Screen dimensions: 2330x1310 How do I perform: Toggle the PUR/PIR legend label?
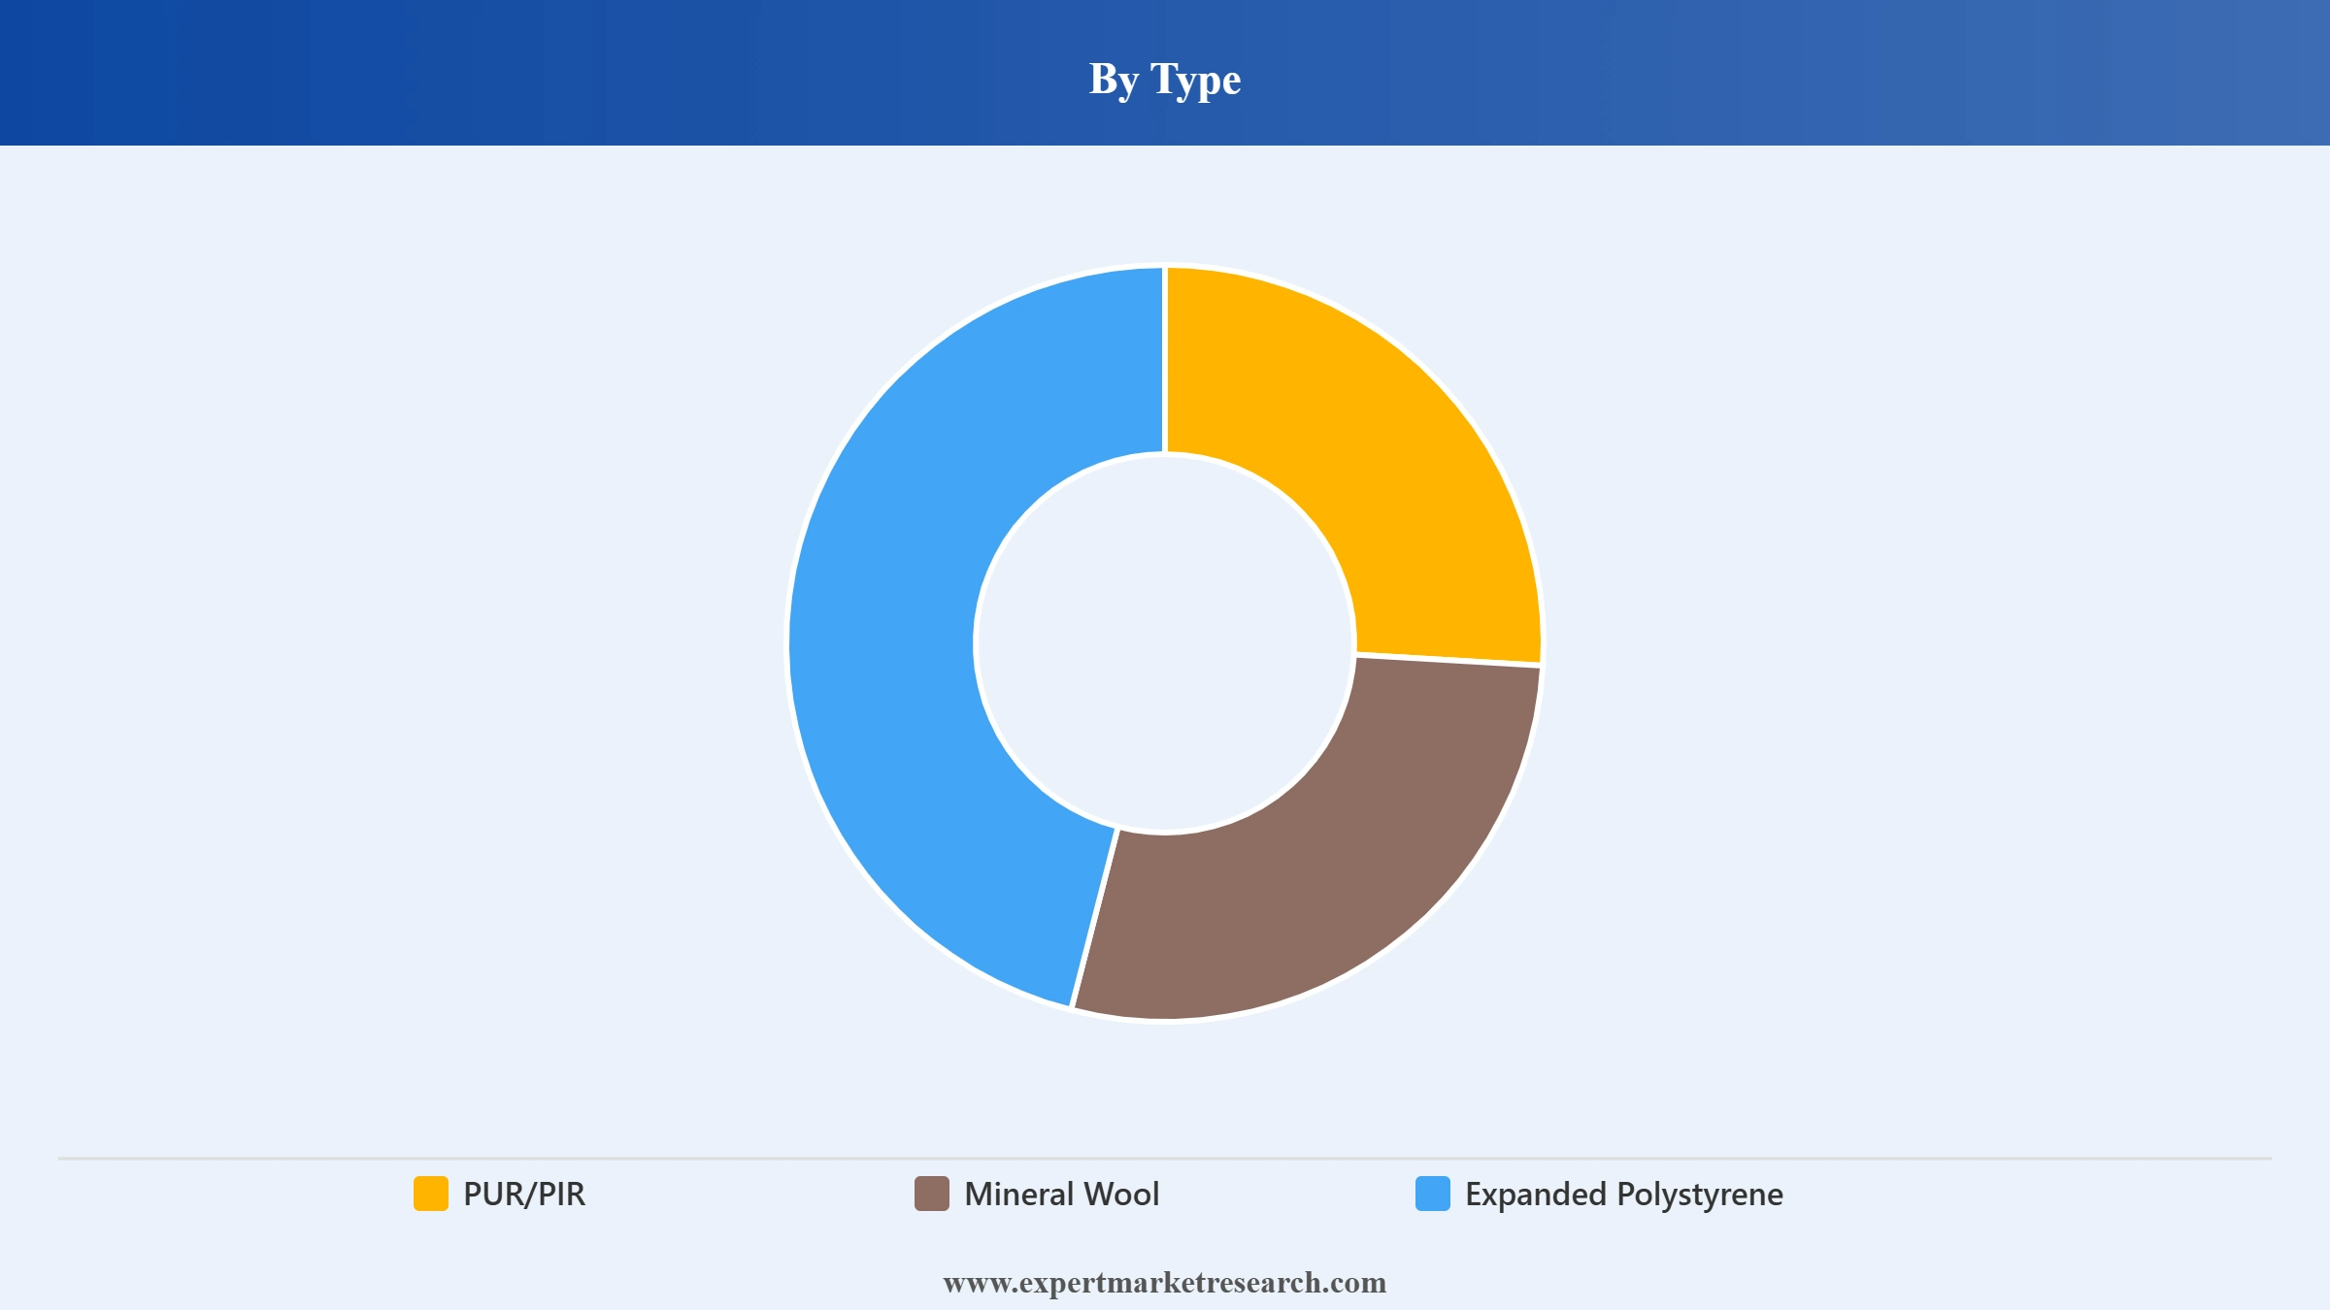[524, 1194]
